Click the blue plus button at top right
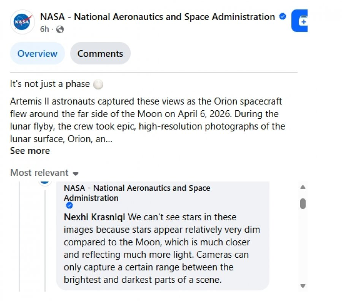Screen dimensions: 342x301 300,21
